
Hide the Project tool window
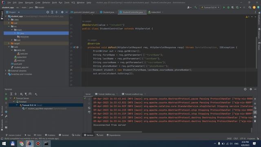point(66,12)
